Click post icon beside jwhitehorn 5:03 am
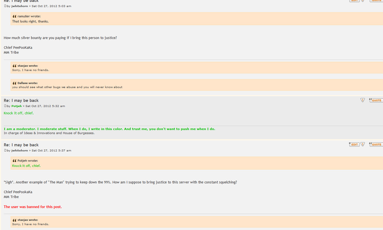 [5, 6]
